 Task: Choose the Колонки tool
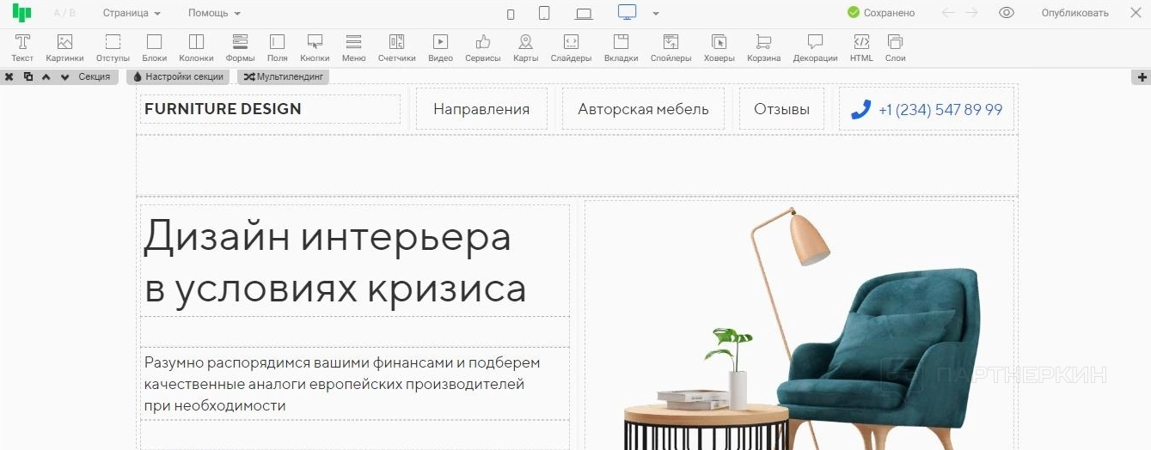(x=196, y=48)
